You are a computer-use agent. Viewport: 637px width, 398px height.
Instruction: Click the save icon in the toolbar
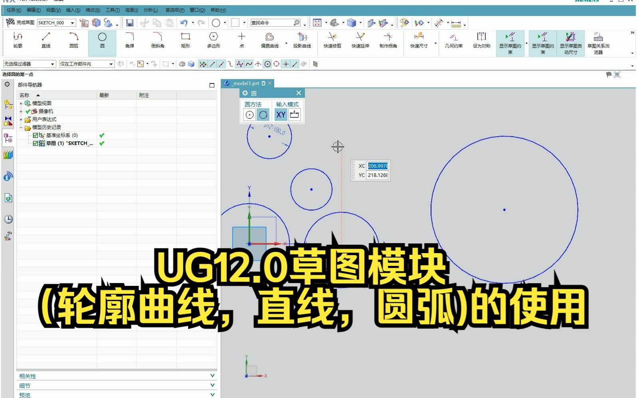130,23
